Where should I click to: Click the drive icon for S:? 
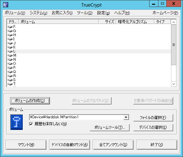pyautogui.click(x=10, y=80)
